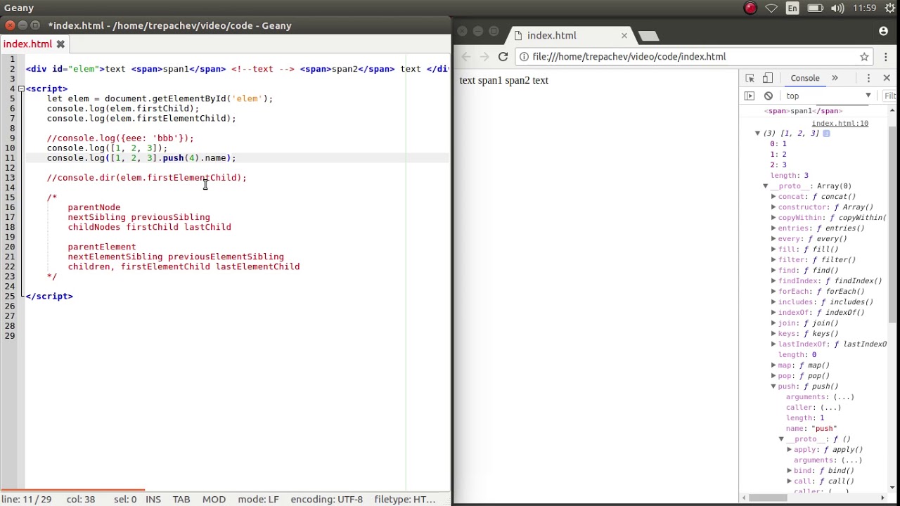900x506 pixels.
Task: Click the array info badge icon
Action: 826,133
